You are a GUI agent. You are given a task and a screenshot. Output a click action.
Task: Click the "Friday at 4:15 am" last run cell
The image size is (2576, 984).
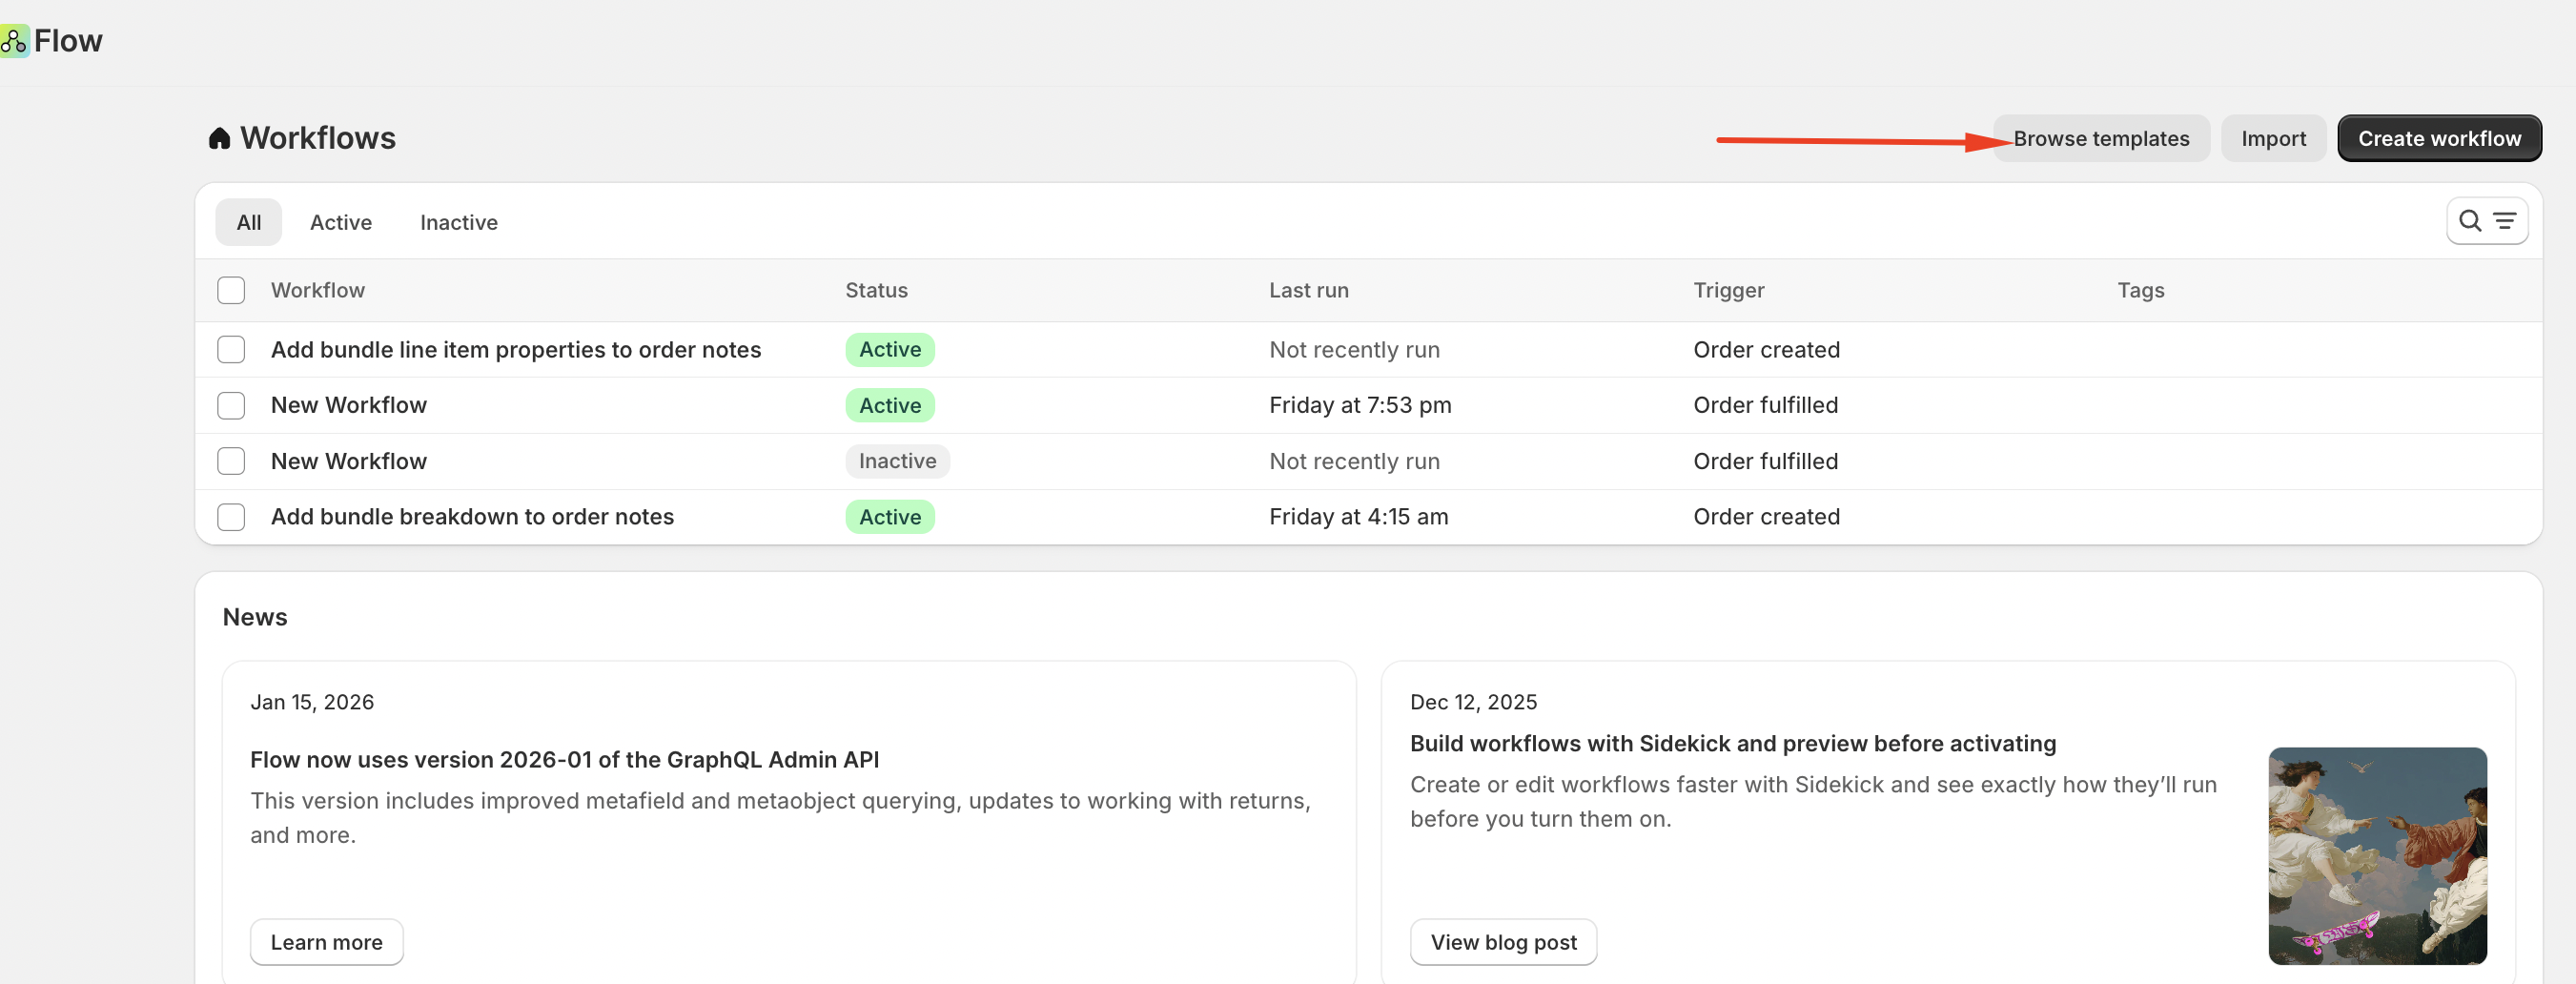coord(1358,517)
